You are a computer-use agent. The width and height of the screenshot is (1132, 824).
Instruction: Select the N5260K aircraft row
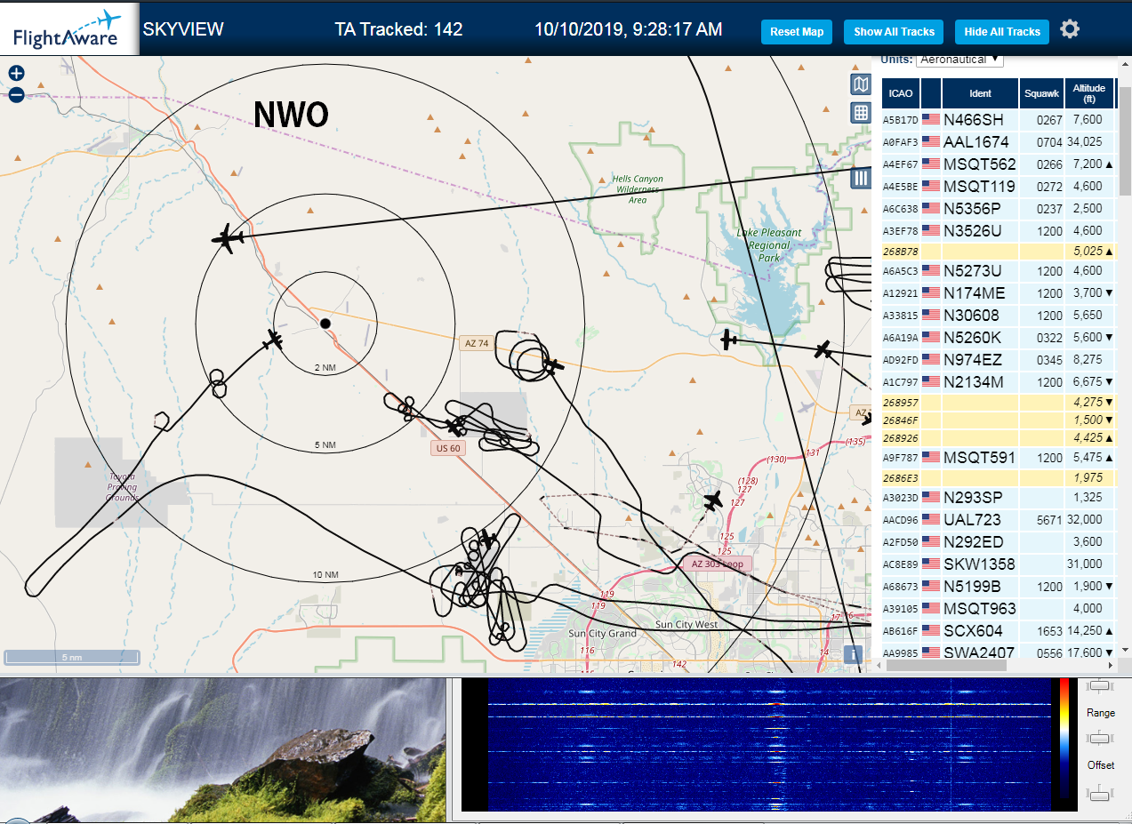pos(999,337)
